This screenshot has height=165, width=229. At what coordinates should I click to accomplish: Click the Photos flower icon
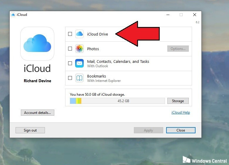(80, 49)
